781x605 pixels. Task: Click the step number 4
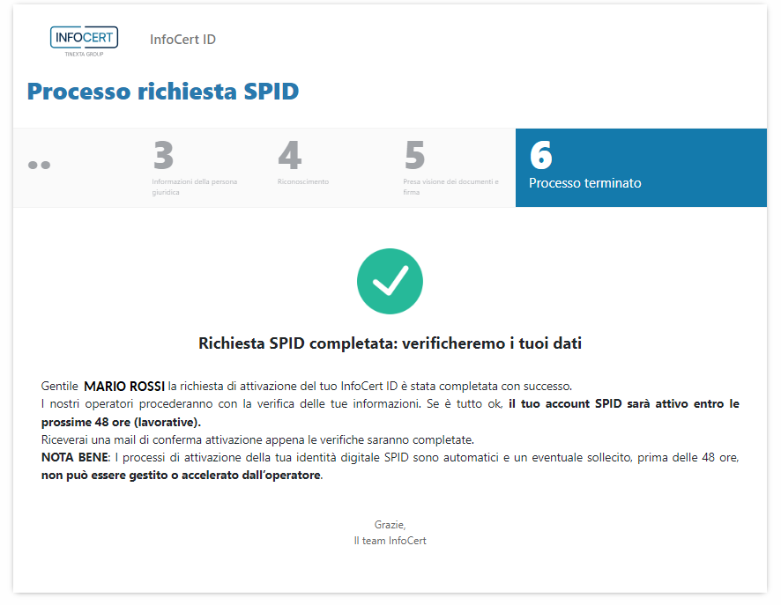pyautogui.click(x=289, y=156)
